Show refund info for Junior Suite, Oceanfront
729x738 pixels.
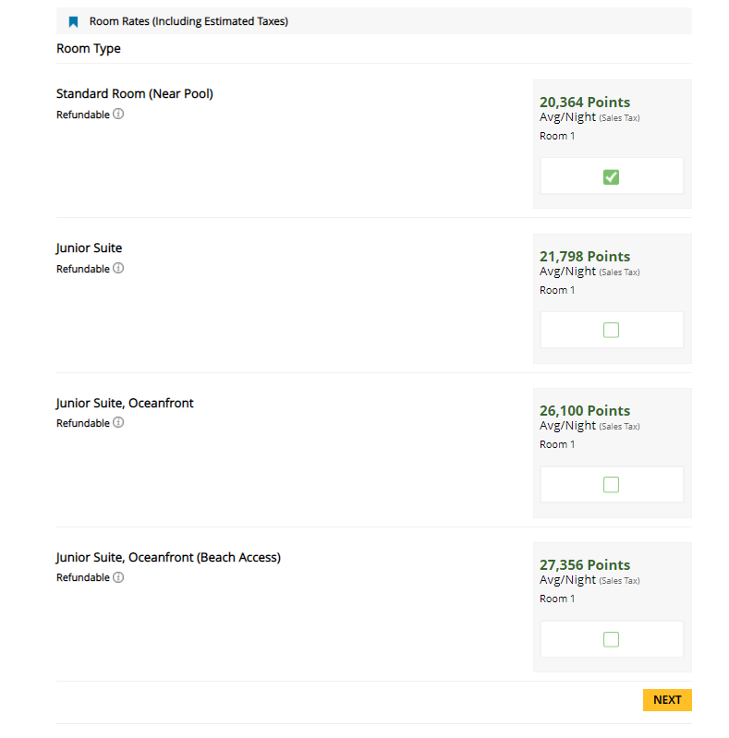click(118, 423)
